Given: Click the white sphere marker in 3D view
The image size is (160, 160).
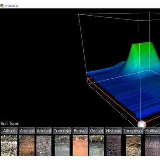Looking at the screenshot, I should (142, 124).
